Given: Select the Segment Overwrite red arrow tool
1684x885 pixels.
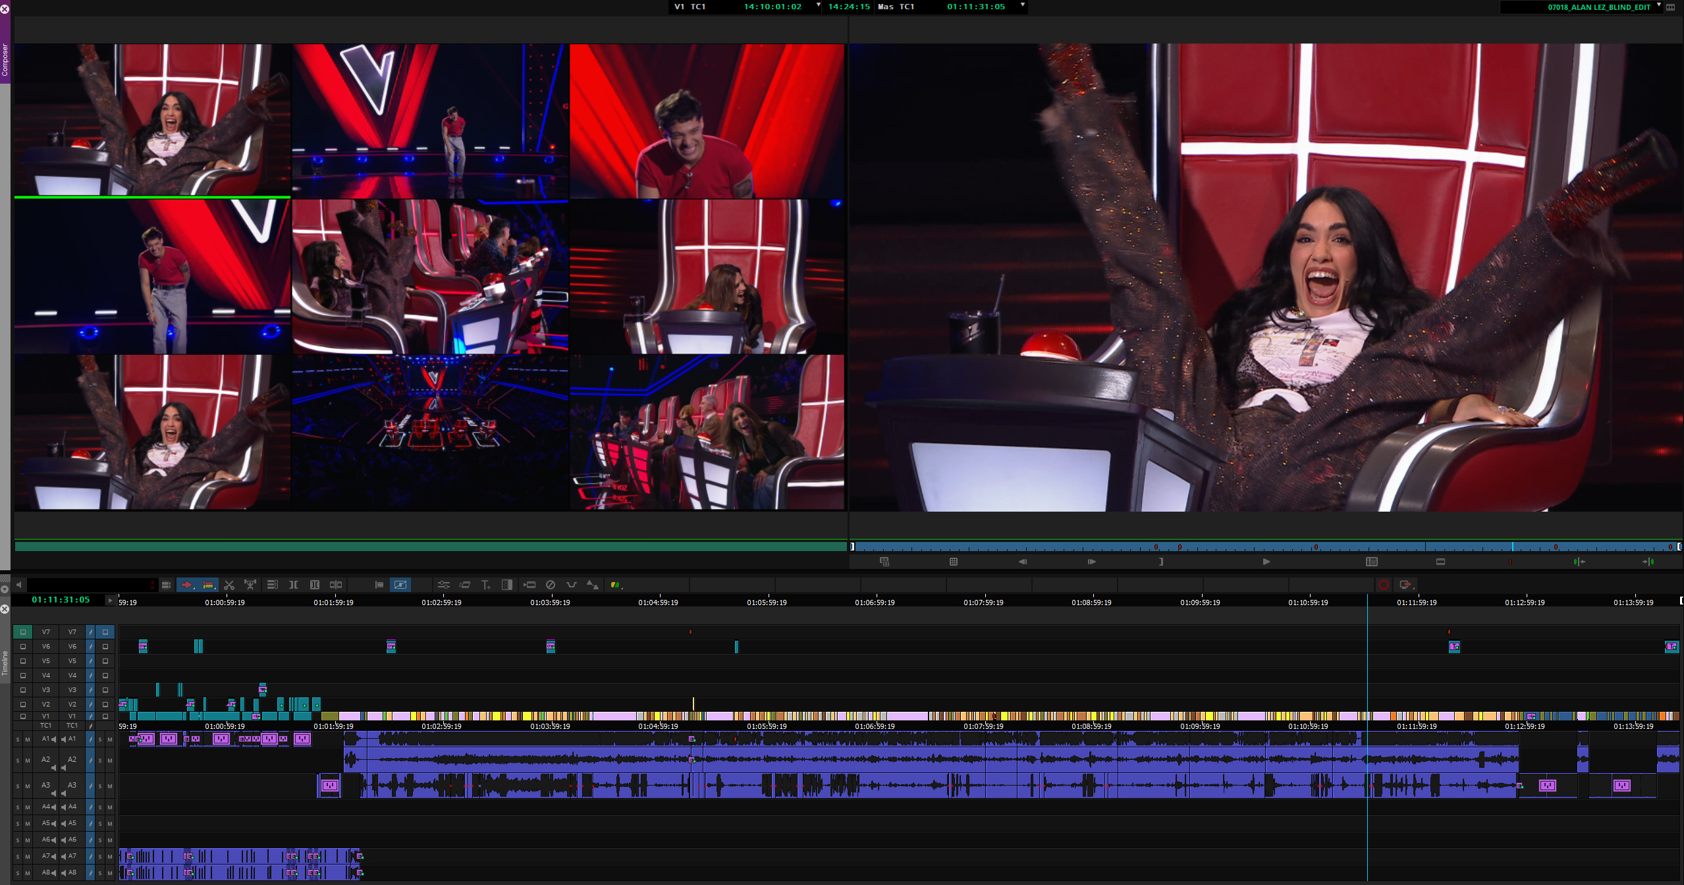Looking at the screenshot, I should pos(187,585).
